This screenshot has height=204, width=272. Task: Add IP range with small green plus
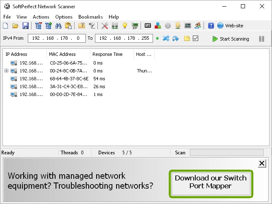[x=157, y=38]
